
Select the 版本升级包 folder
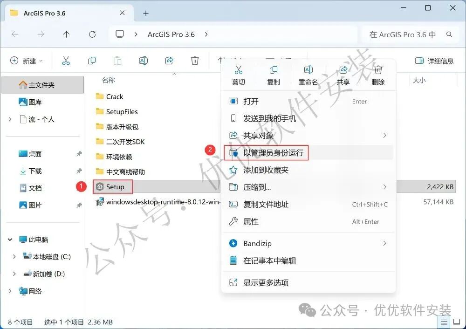[117, 127]
